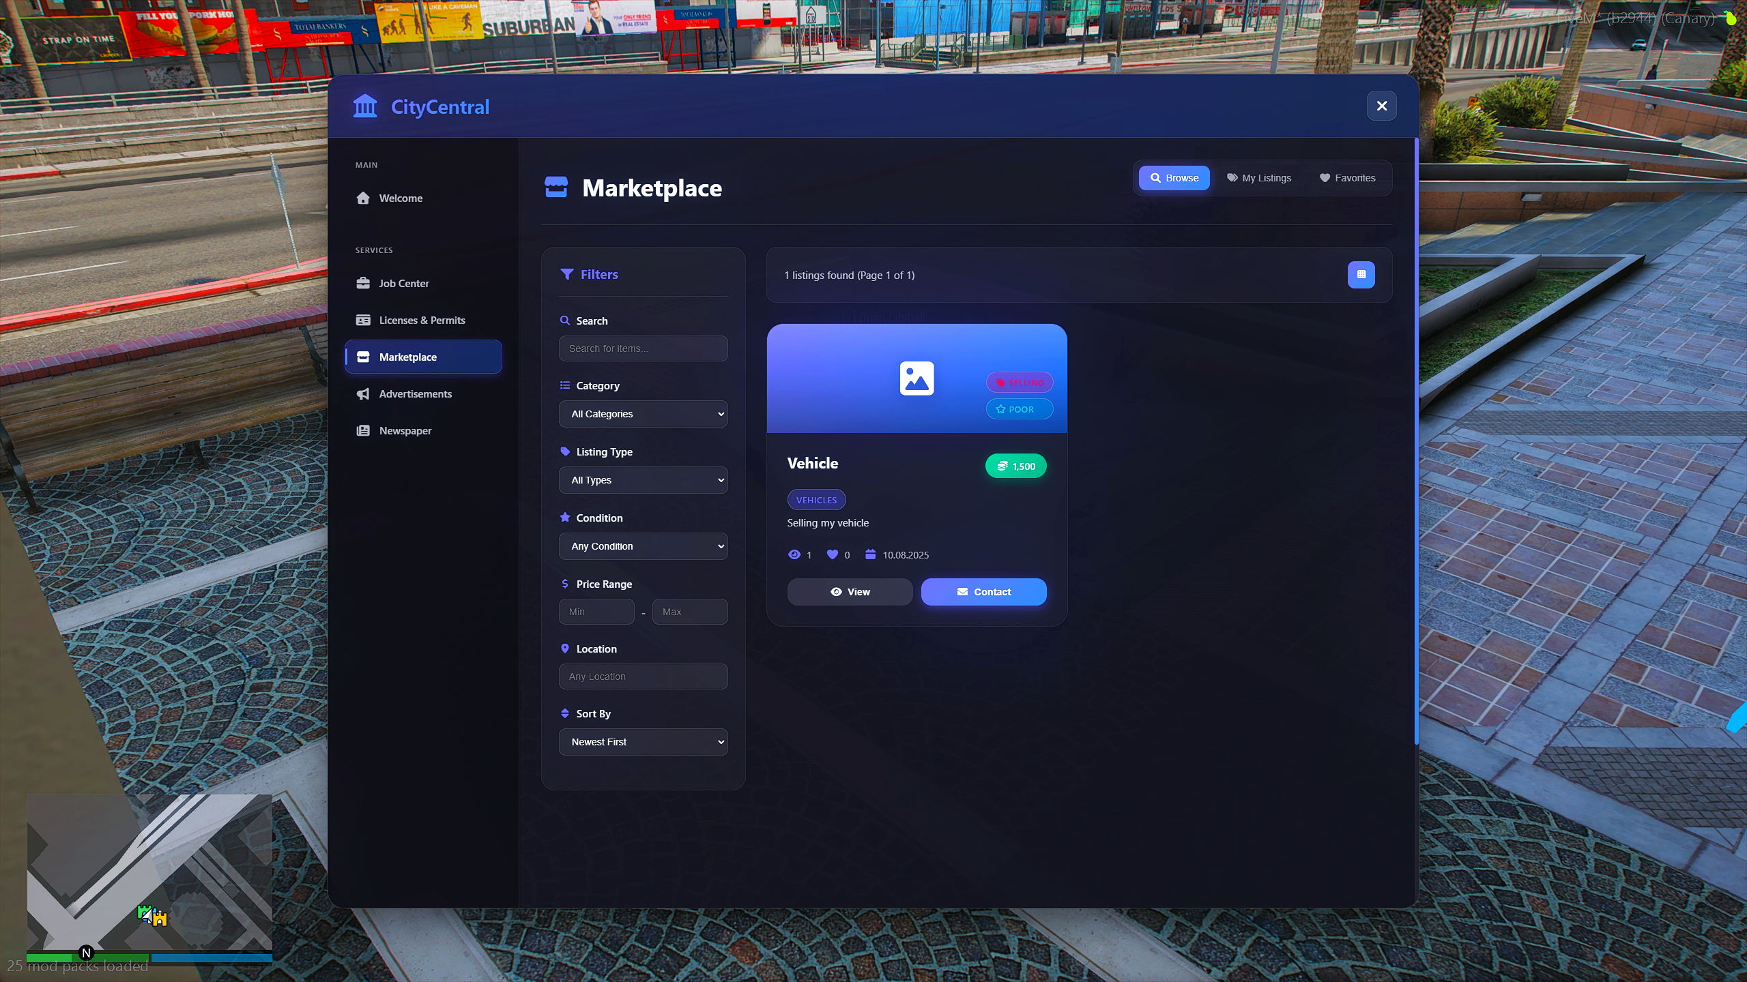Open the Newest First sort dropdown
The height and width of the screenshot is (982, 1747).
pyautogui.click(x=643, y=742)
